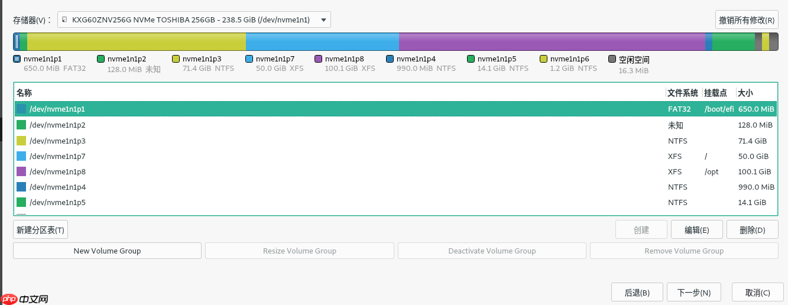The image size is (788, 305).
Task: Select the blue nvme1n1p7 segment in disk bar
Action: click(x=322, y=41)
